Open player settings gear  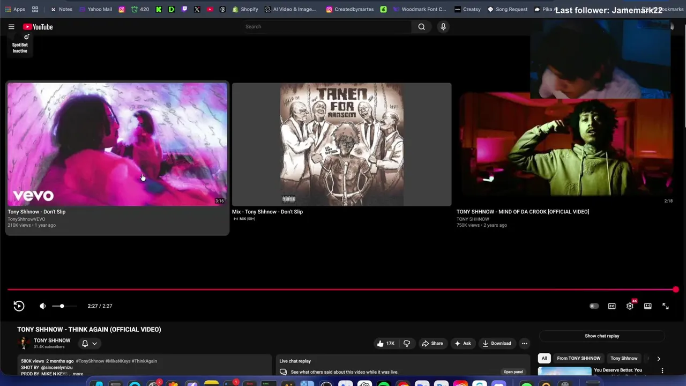[630, 306]
